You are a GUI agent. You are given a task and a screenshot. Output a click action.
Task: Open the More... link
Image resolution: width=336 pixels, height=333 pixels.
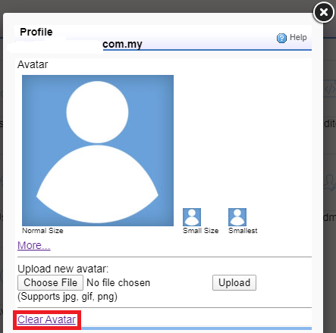pos(34,245)
